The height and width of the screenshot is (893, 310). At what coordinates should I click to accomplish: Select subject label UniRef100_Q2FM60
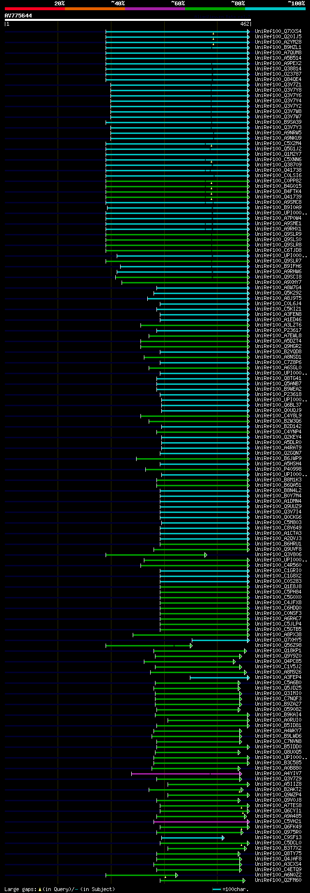click(278, 880)
